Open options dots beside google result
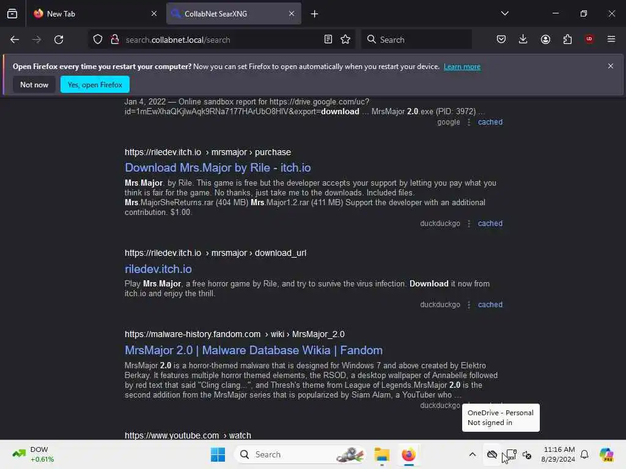This screenshot has height=469, width=626. [469, 122]
